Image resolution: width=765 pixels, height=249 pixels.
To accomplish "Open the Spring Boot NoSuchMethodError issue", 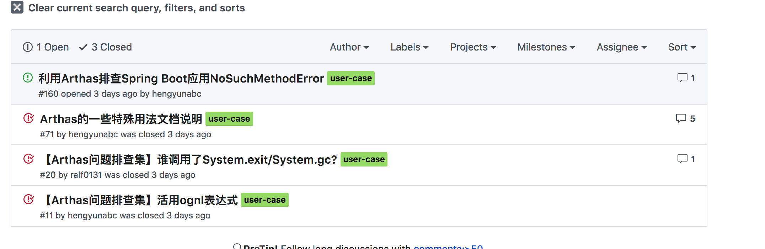I will tap(181, 78).
